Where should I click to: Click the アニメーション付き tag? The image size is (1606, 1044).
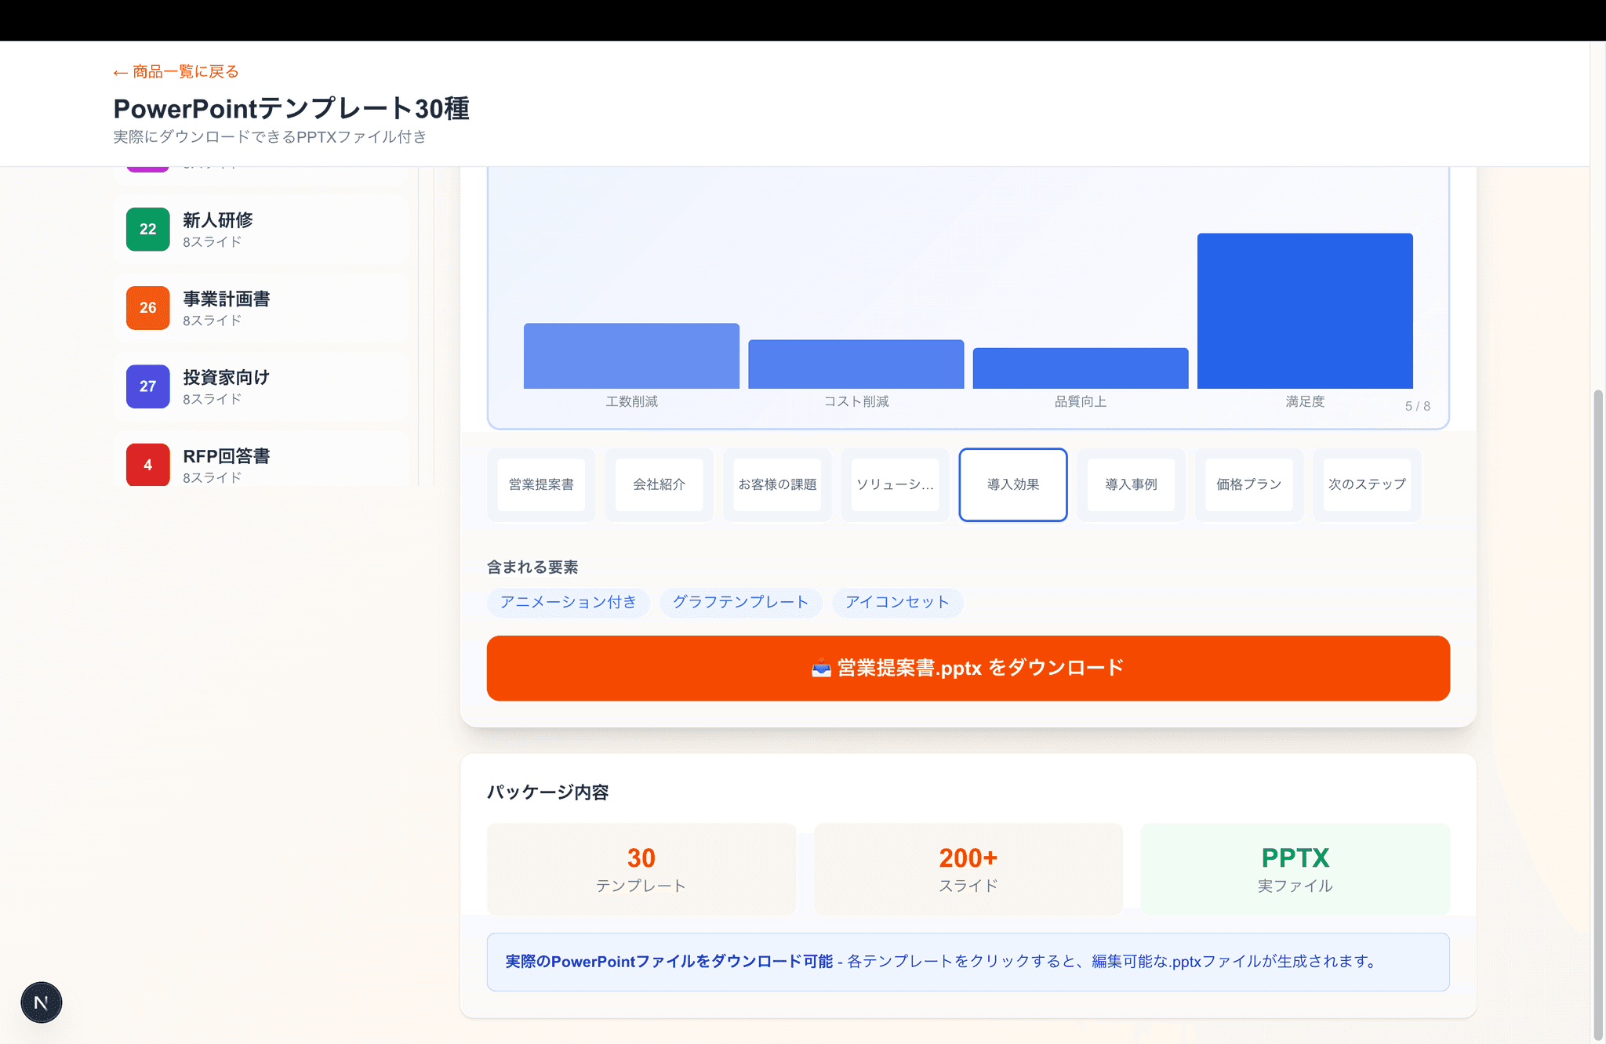(x=568, y=602)
